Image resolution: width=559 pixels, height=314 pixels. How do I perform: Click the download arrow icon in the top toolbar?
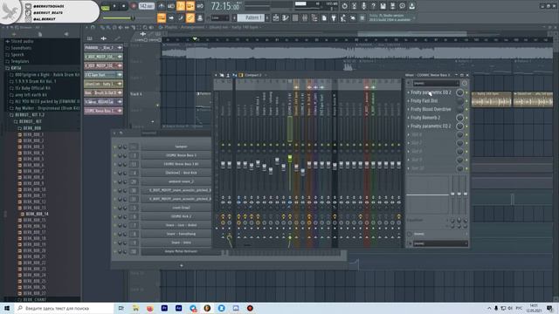(x=411, y=6)
